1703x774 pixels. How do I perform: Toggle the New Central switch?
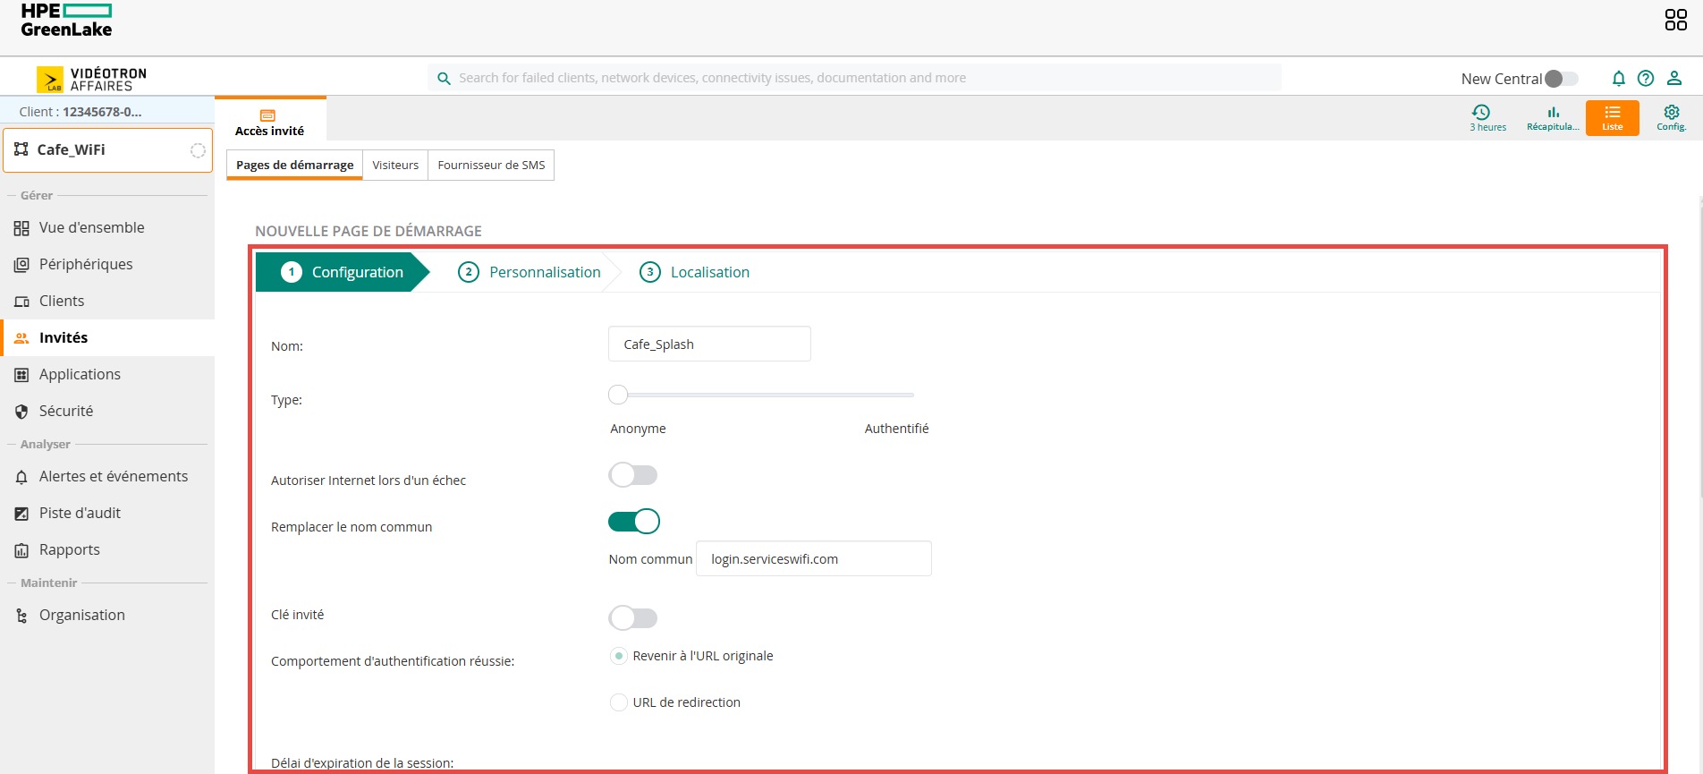click(1562, 79)
